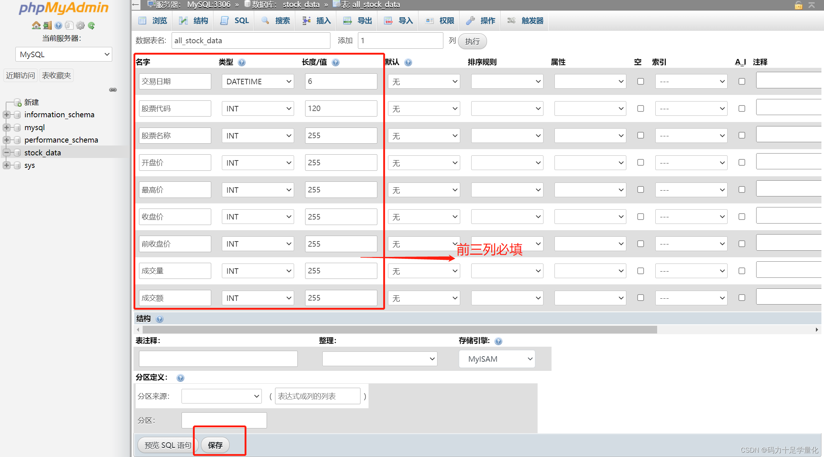
Task: Check the 空 checkbox for 交易日期 row
Action: pos(640,81)
